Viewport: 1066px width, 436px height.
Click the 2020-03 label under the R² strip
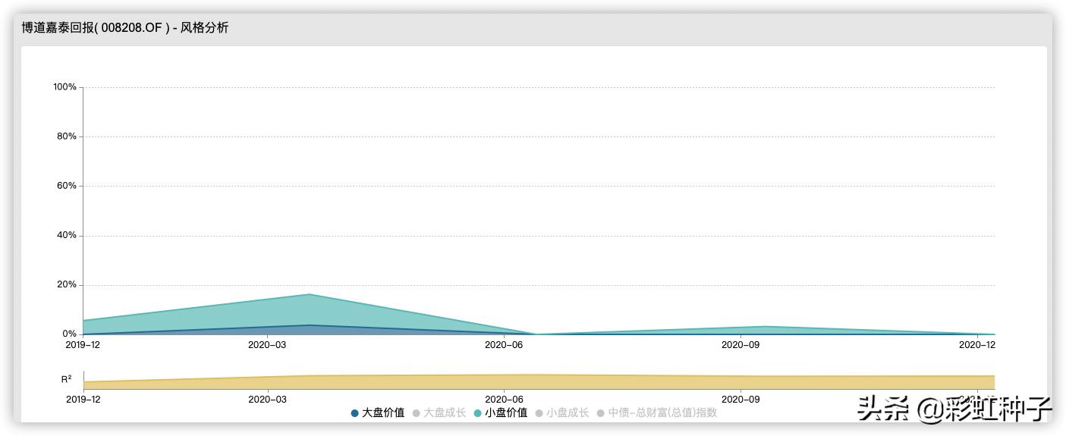(267, 399)
